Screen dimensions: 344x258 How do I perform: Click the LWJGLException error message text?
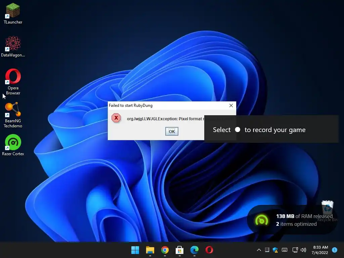[165, 119]
